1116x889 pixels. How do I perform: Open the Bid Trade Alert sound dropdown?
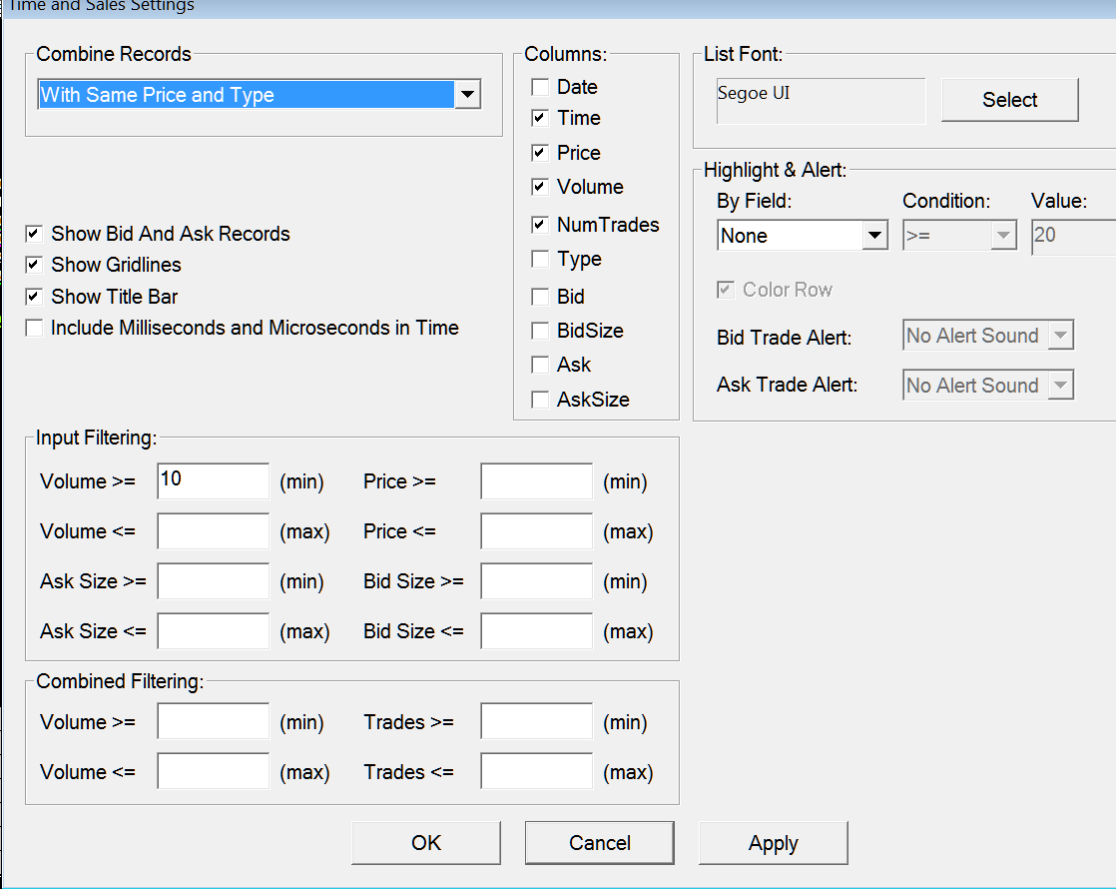click(x=988, y=336)
